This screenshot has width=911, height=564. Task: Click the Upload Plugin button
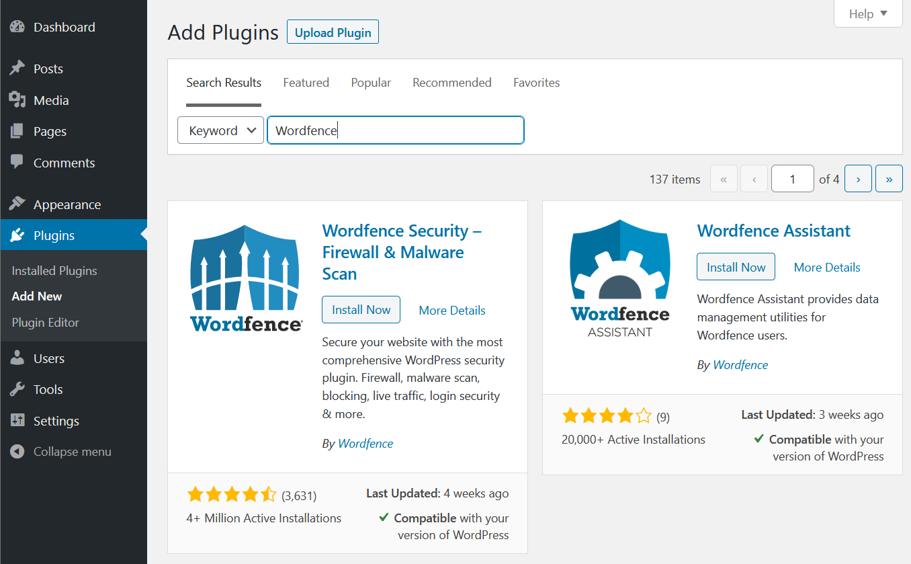coord(333,32)
